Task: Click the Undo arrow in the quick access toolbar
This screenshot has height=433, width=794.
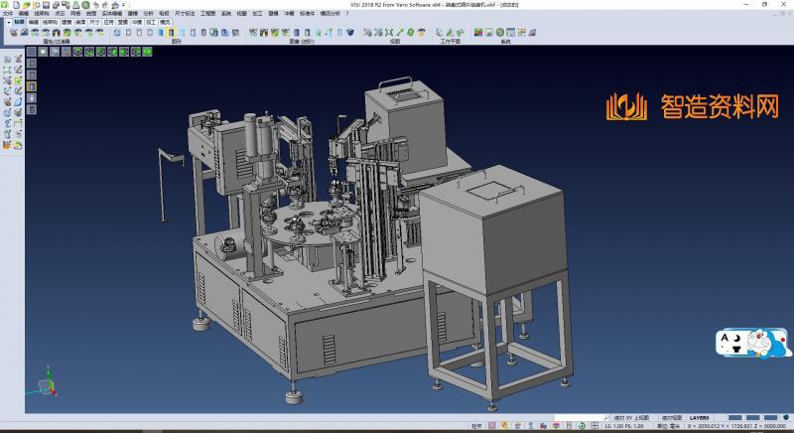Action: click(x=94, y=5)
